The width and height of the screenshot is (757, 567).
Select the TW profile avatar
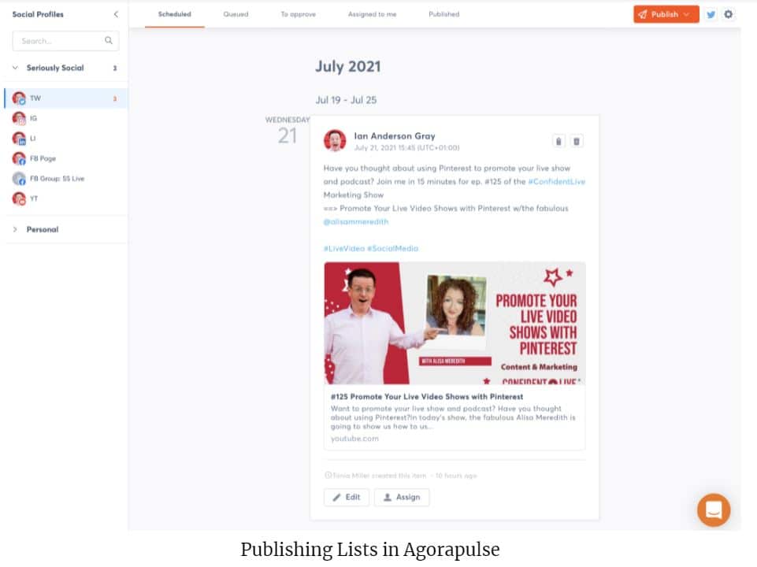pos(19,98)
